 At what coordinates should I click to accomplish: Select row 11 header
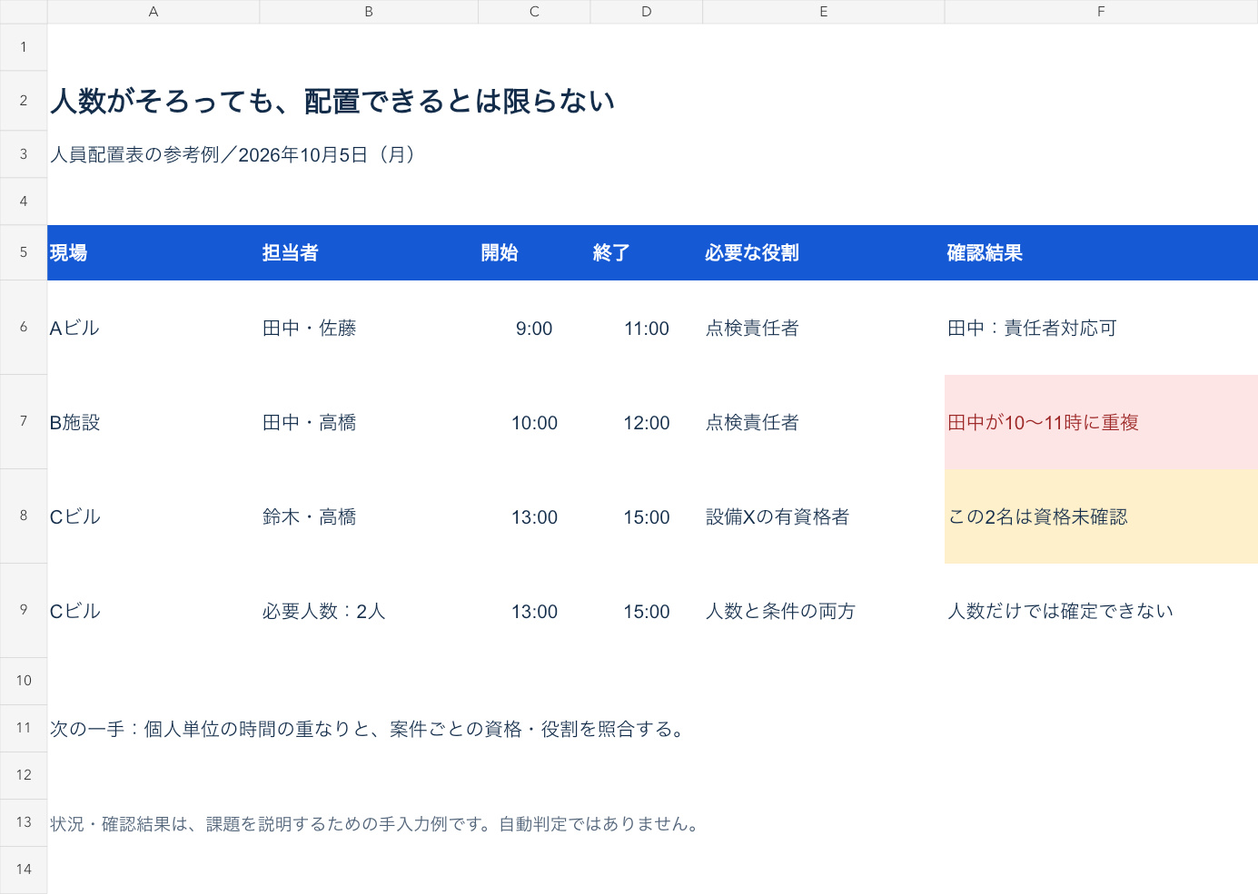(x=24, y=729)
